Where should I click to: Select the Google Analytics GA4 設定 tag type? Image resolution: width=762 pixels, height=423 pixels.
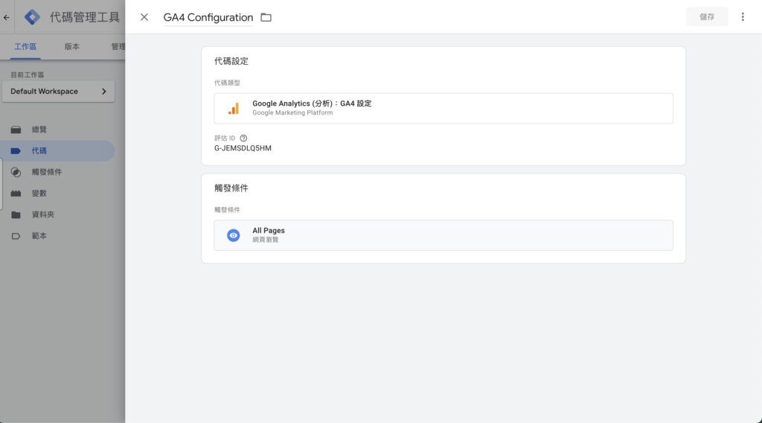(x=444, y=108)
